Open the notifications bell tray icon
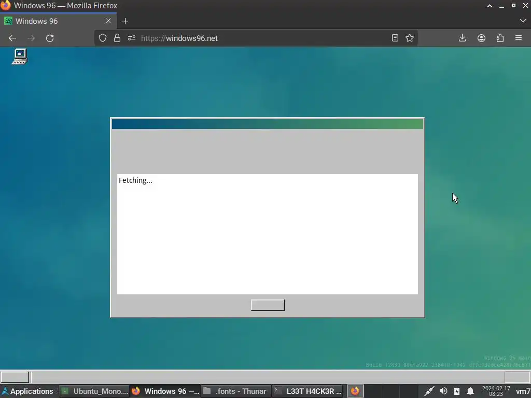 tap(470, 391)
